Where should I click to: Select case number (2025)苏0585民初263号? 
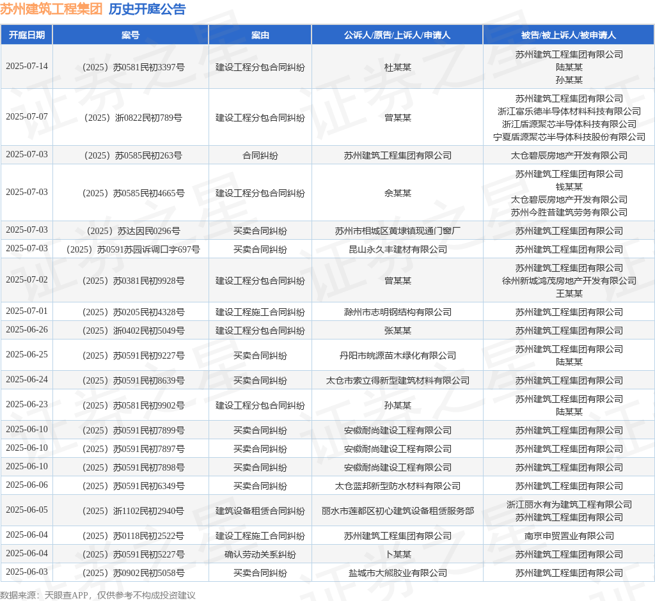point(133,155)
